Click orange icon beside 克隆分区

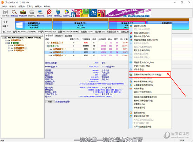(131, 88)
